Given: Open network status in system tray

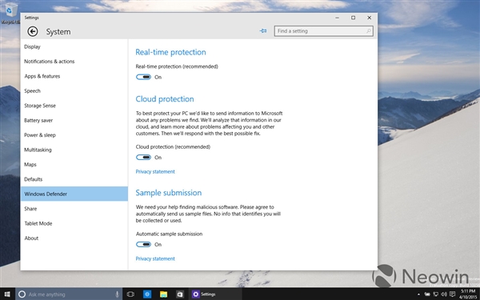Looking at the screenshot, I should [436, 294].
